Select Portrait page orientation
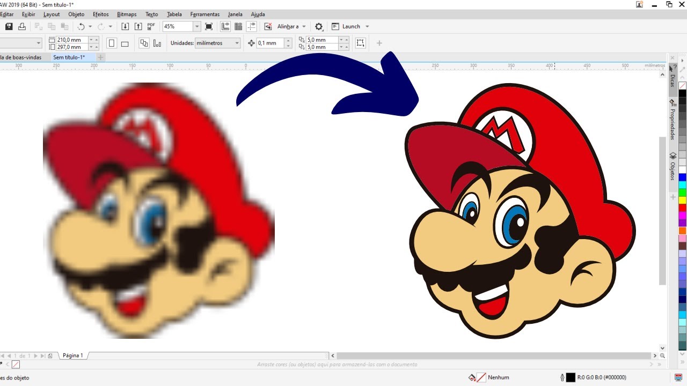The width and height of the screenshot is (687, 386). 112,43
